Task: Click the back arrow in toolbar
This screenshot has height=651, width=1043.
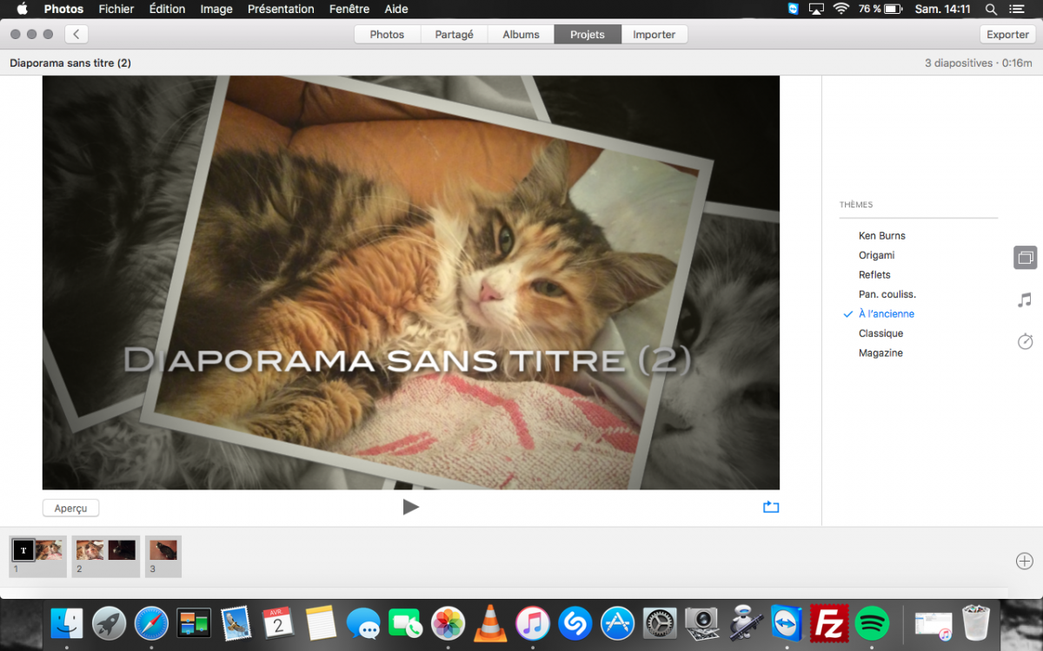Action: coord(76,35)
